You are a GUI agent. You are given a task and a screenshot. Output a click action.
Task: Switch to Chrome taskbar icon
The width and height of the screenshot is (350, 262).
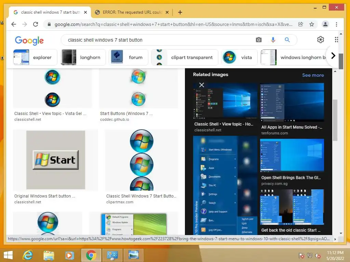tap(91, 255)
